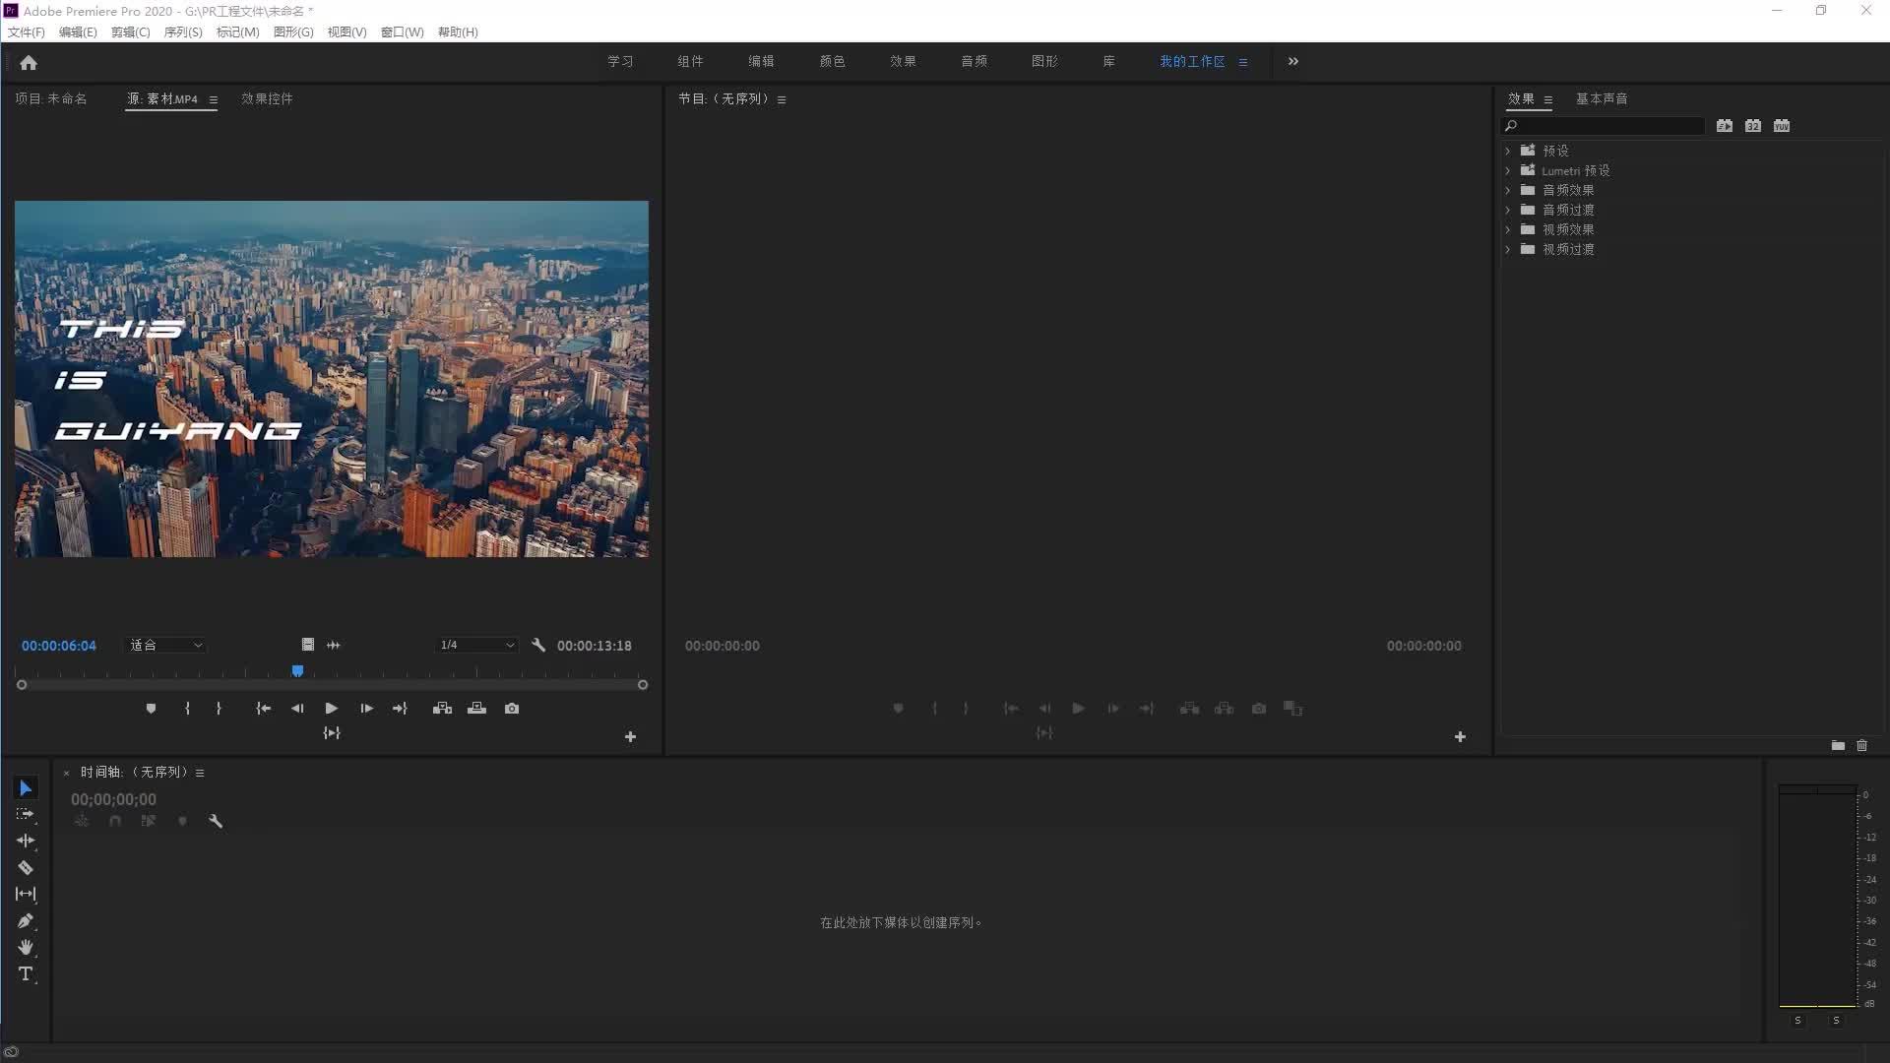Toggle Drag Video Only filmstrip icon
Viewport: 1890px width, 1063px height.
coord(308,646)
